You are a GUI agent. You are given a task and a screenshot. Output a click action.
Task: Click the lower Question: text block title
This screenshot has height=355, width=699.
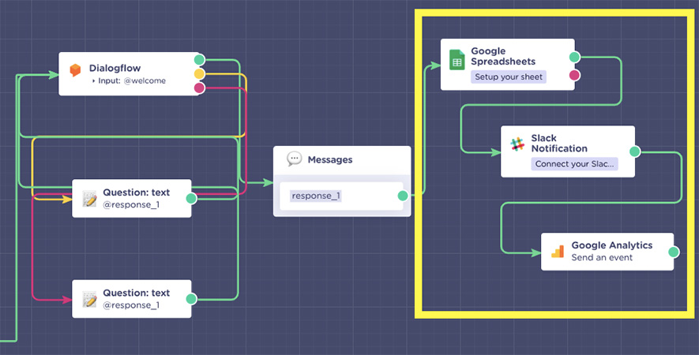[x=137, y=293]
